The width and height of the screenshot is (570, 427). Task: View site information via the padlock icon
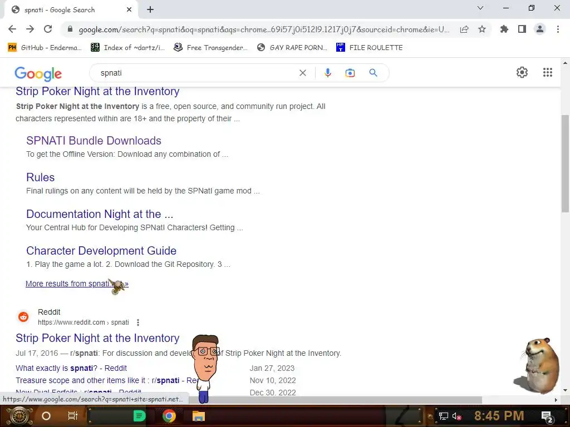coord(70,29)
